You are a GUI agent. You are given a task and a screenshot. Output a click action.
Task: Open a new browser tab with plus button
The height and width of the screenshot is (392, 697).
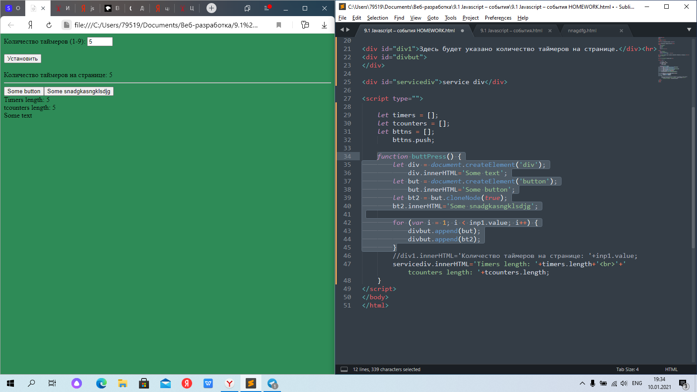tap(211, 8)
